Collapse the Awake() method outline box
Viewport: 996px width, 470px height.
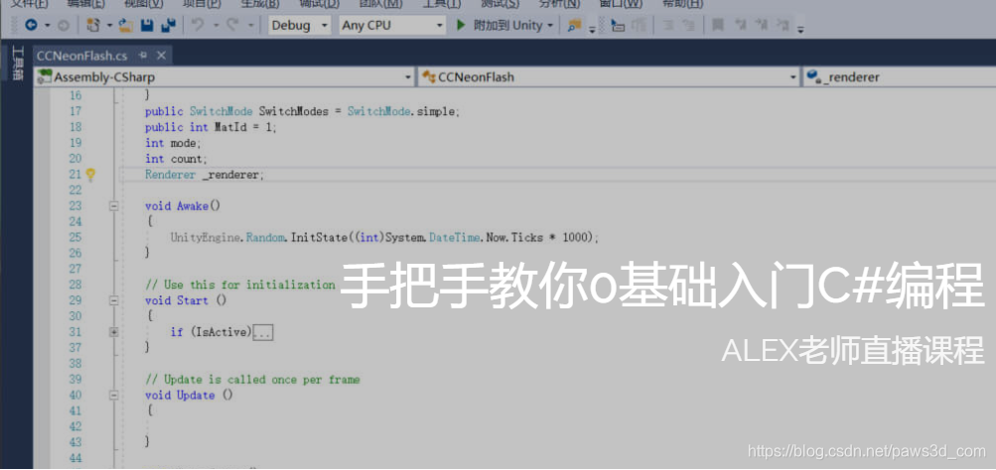pos(114,206)
